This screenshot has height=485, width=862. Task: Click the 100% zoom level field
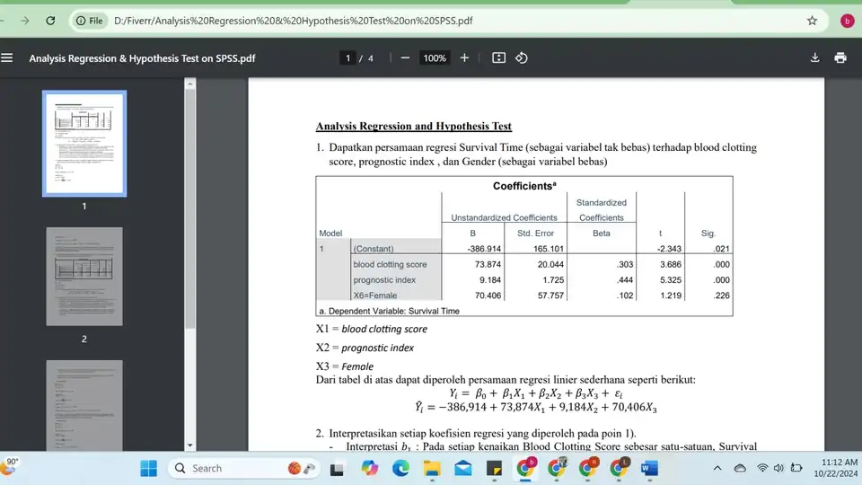click(435, 57)
